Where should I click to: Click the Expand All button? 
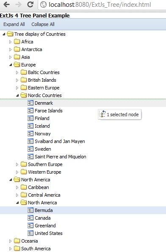[14, 24]
